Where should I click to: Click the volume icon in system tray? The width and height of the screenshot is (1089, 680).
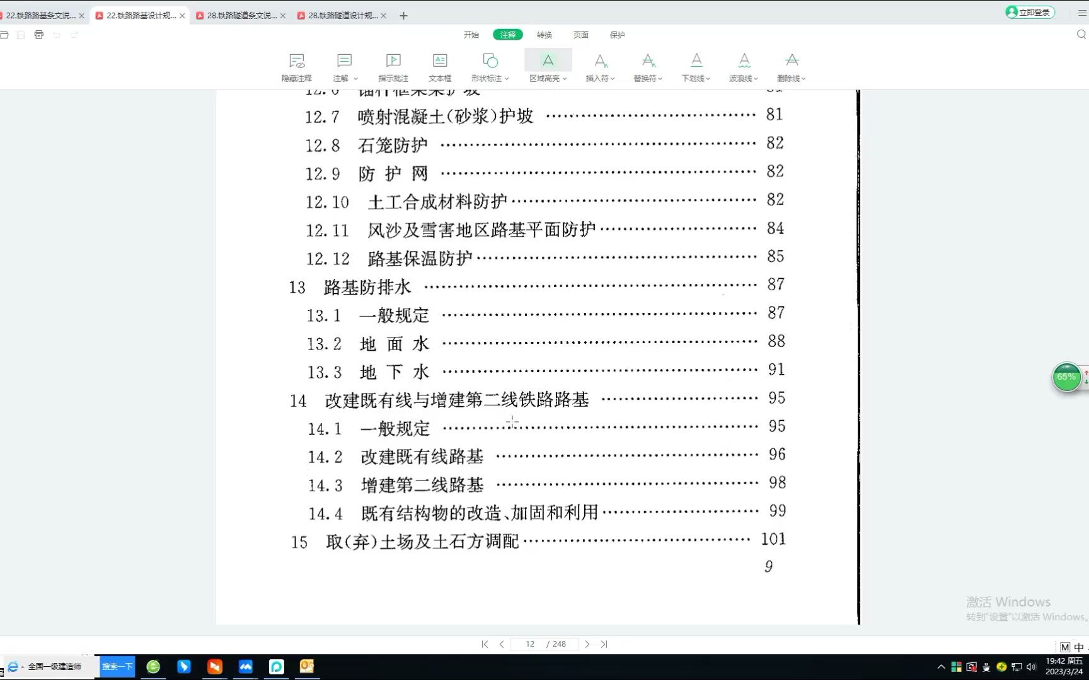coord(1032,667)
